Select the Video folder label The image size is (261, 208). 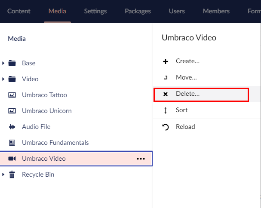click(x=30, y=79)
